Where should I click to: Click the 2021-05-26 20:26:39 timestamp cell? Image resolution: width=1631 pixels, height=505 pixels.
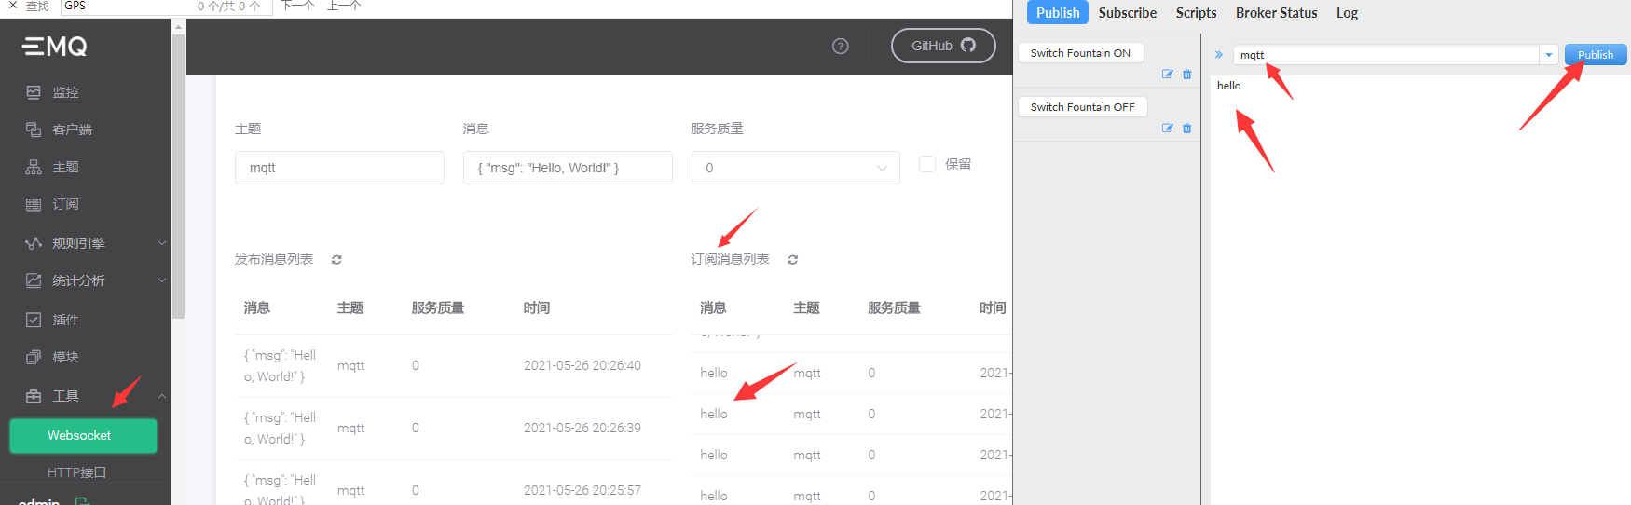(582, 428)
